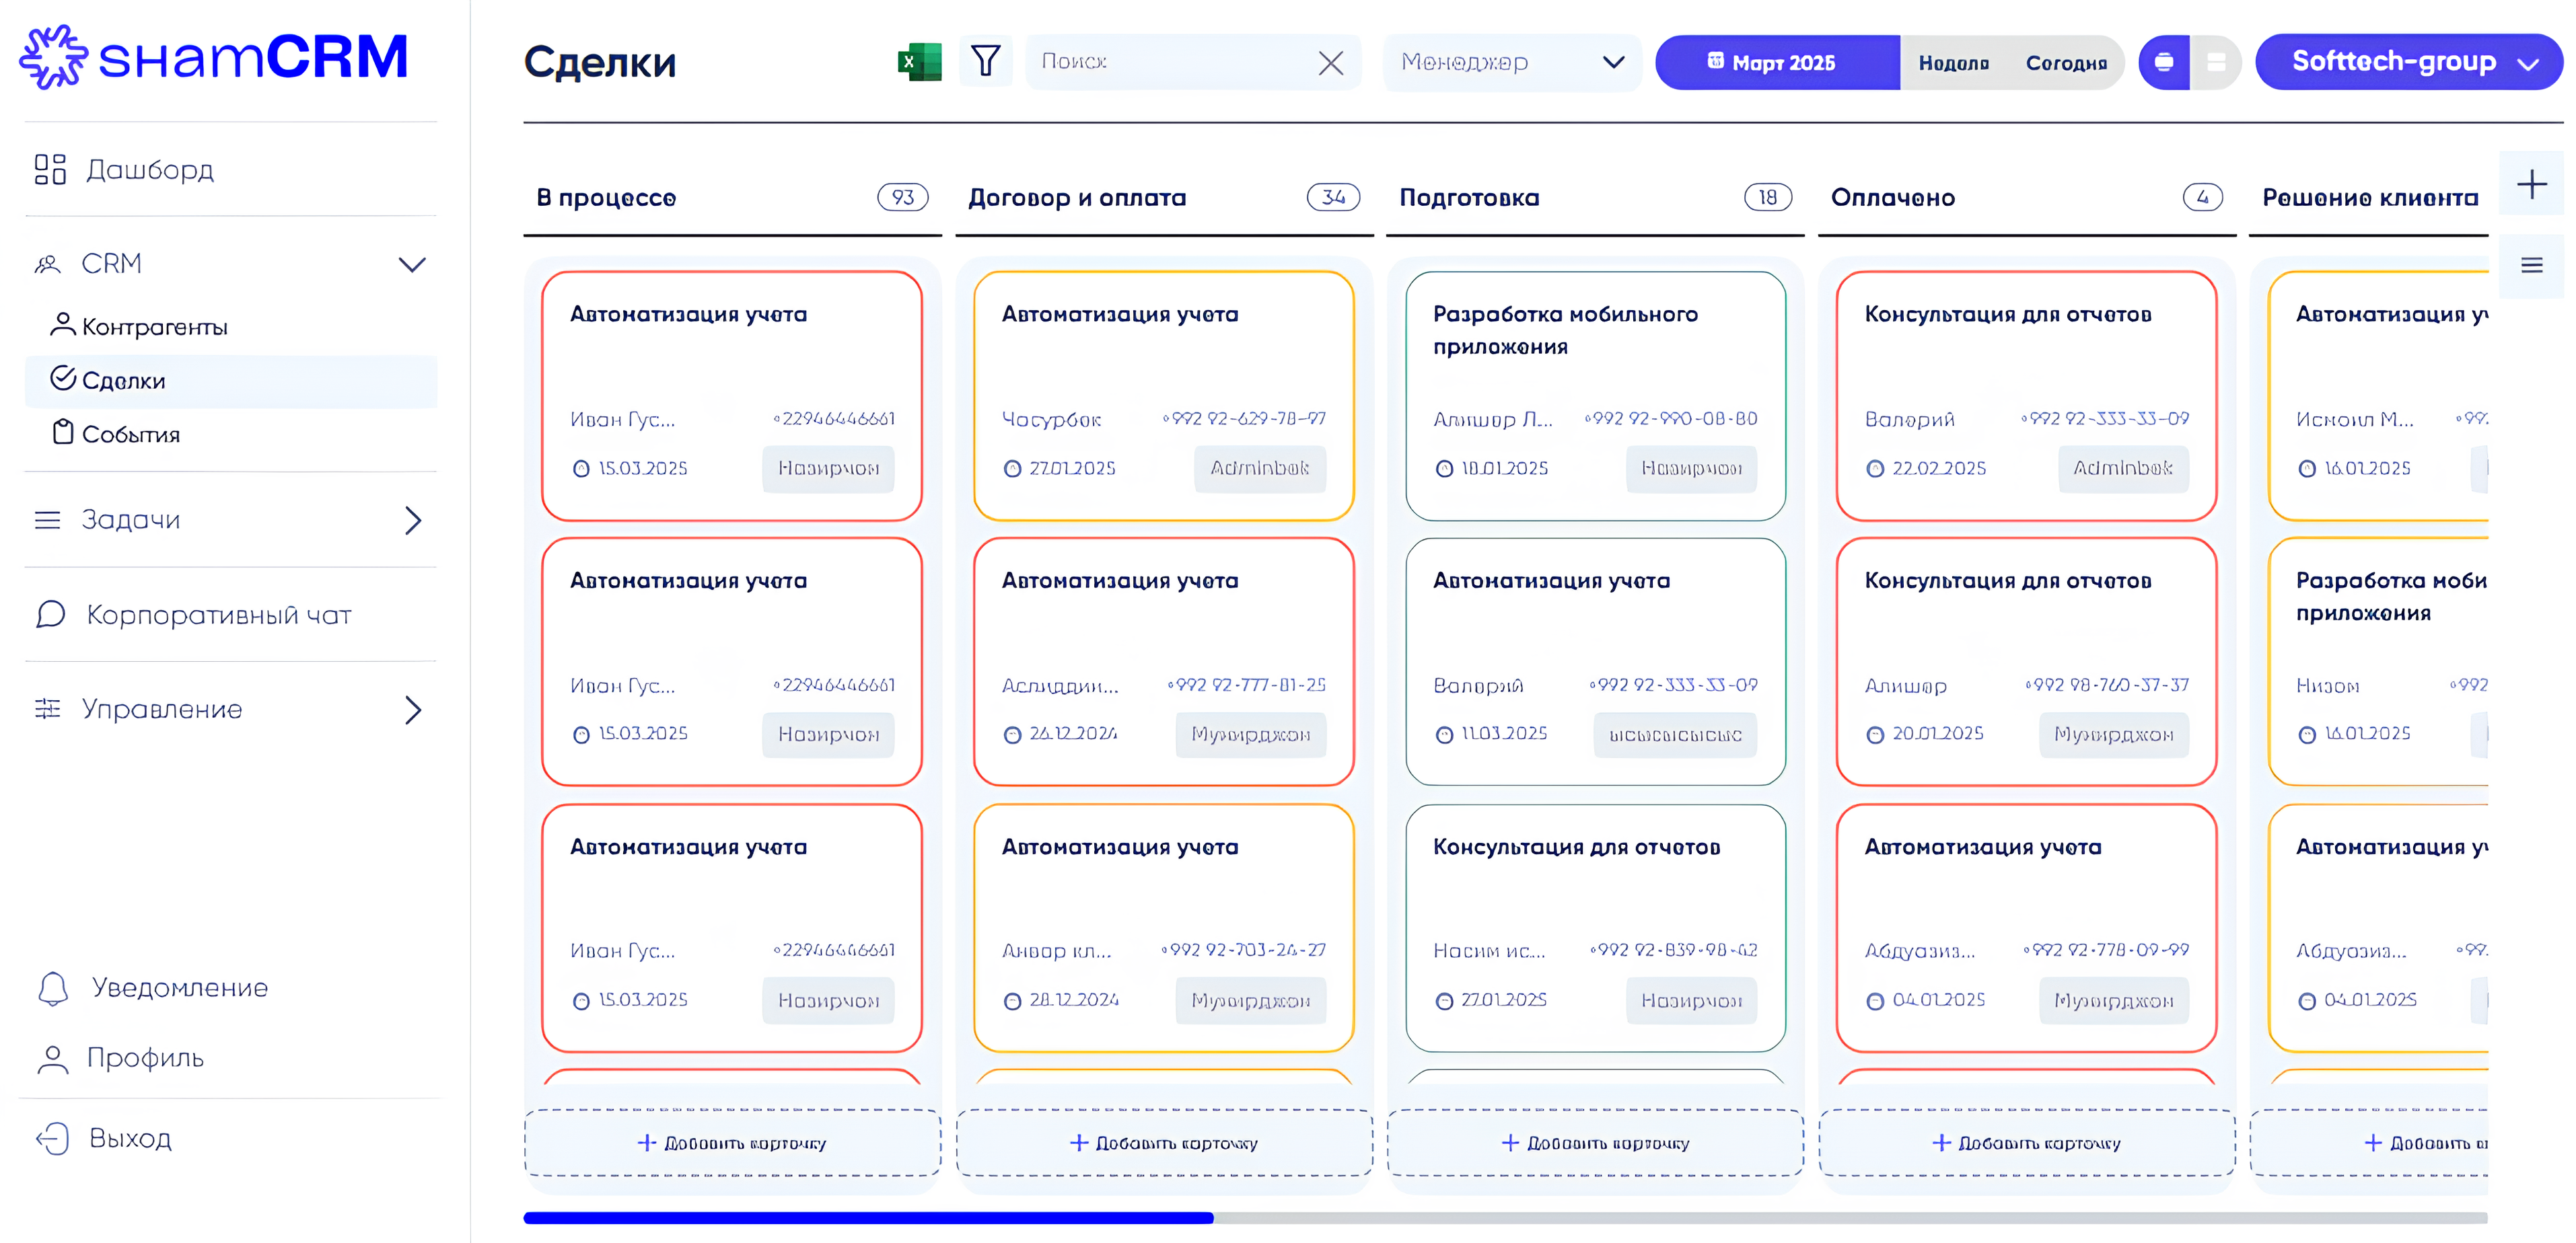The image size is (2576, 1243).
Task: Go to the Дашборд page
Action: click(x=149, y=170)
